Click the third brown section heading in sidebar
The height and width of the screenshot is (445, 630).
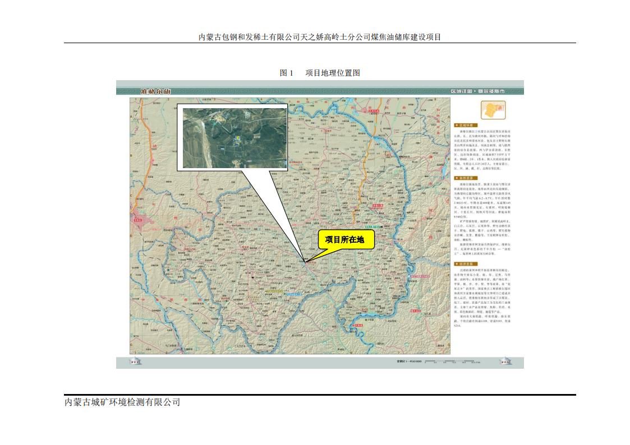pyautogui.click(x=466, y=263)
